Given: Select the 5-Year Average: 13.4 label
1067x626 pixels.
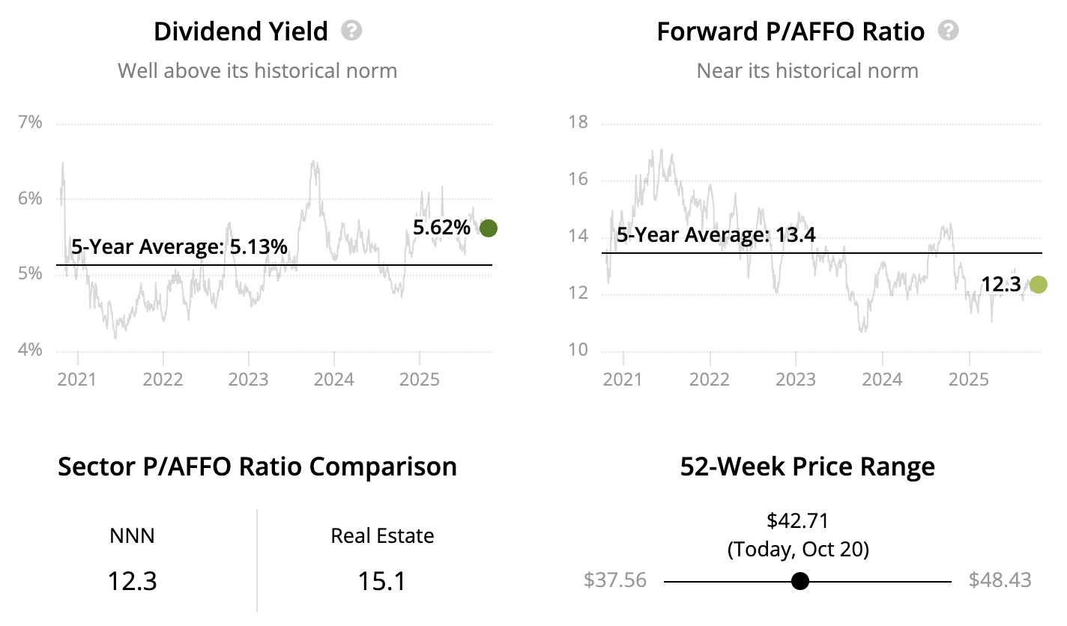Looking at the screenshot, I should (x=716, y=236).
